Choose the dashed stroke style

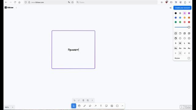pyautogui.click(x=180, y=38)
